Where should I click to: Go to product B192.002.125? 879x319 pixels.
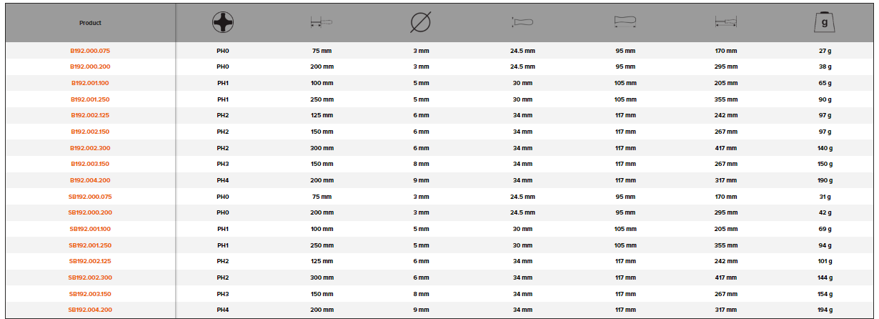[x=90, y=115]
